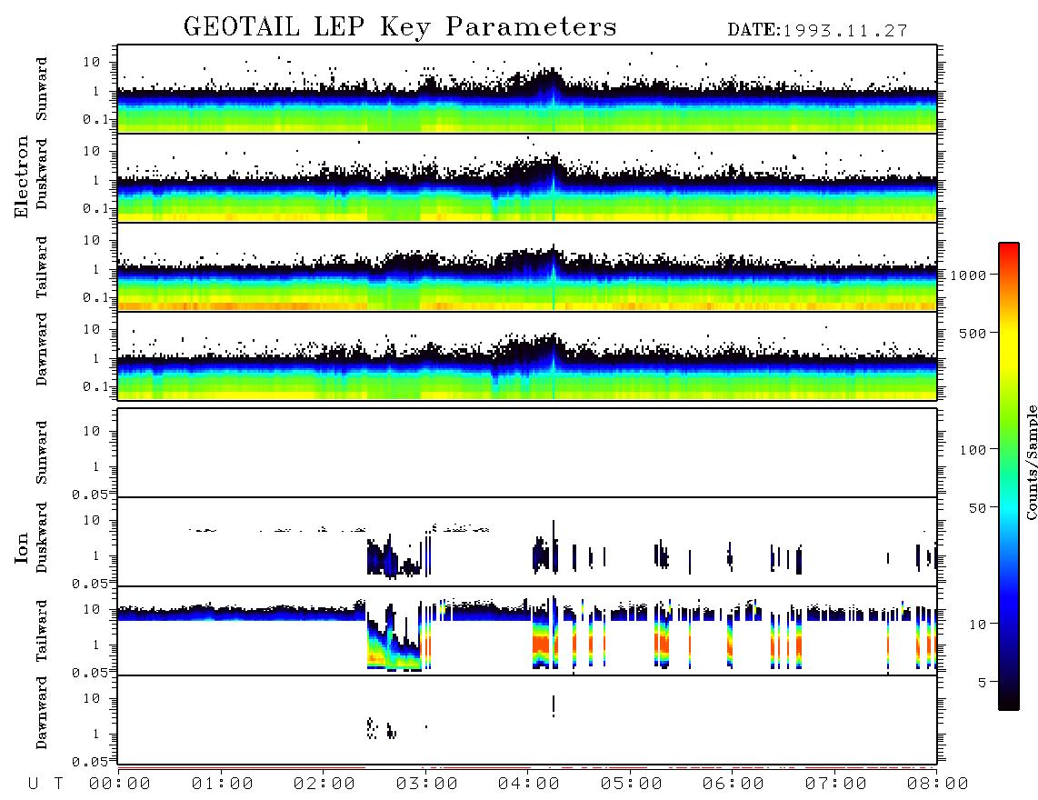Click the 00:00 time tick label

(x=120, y=785)
